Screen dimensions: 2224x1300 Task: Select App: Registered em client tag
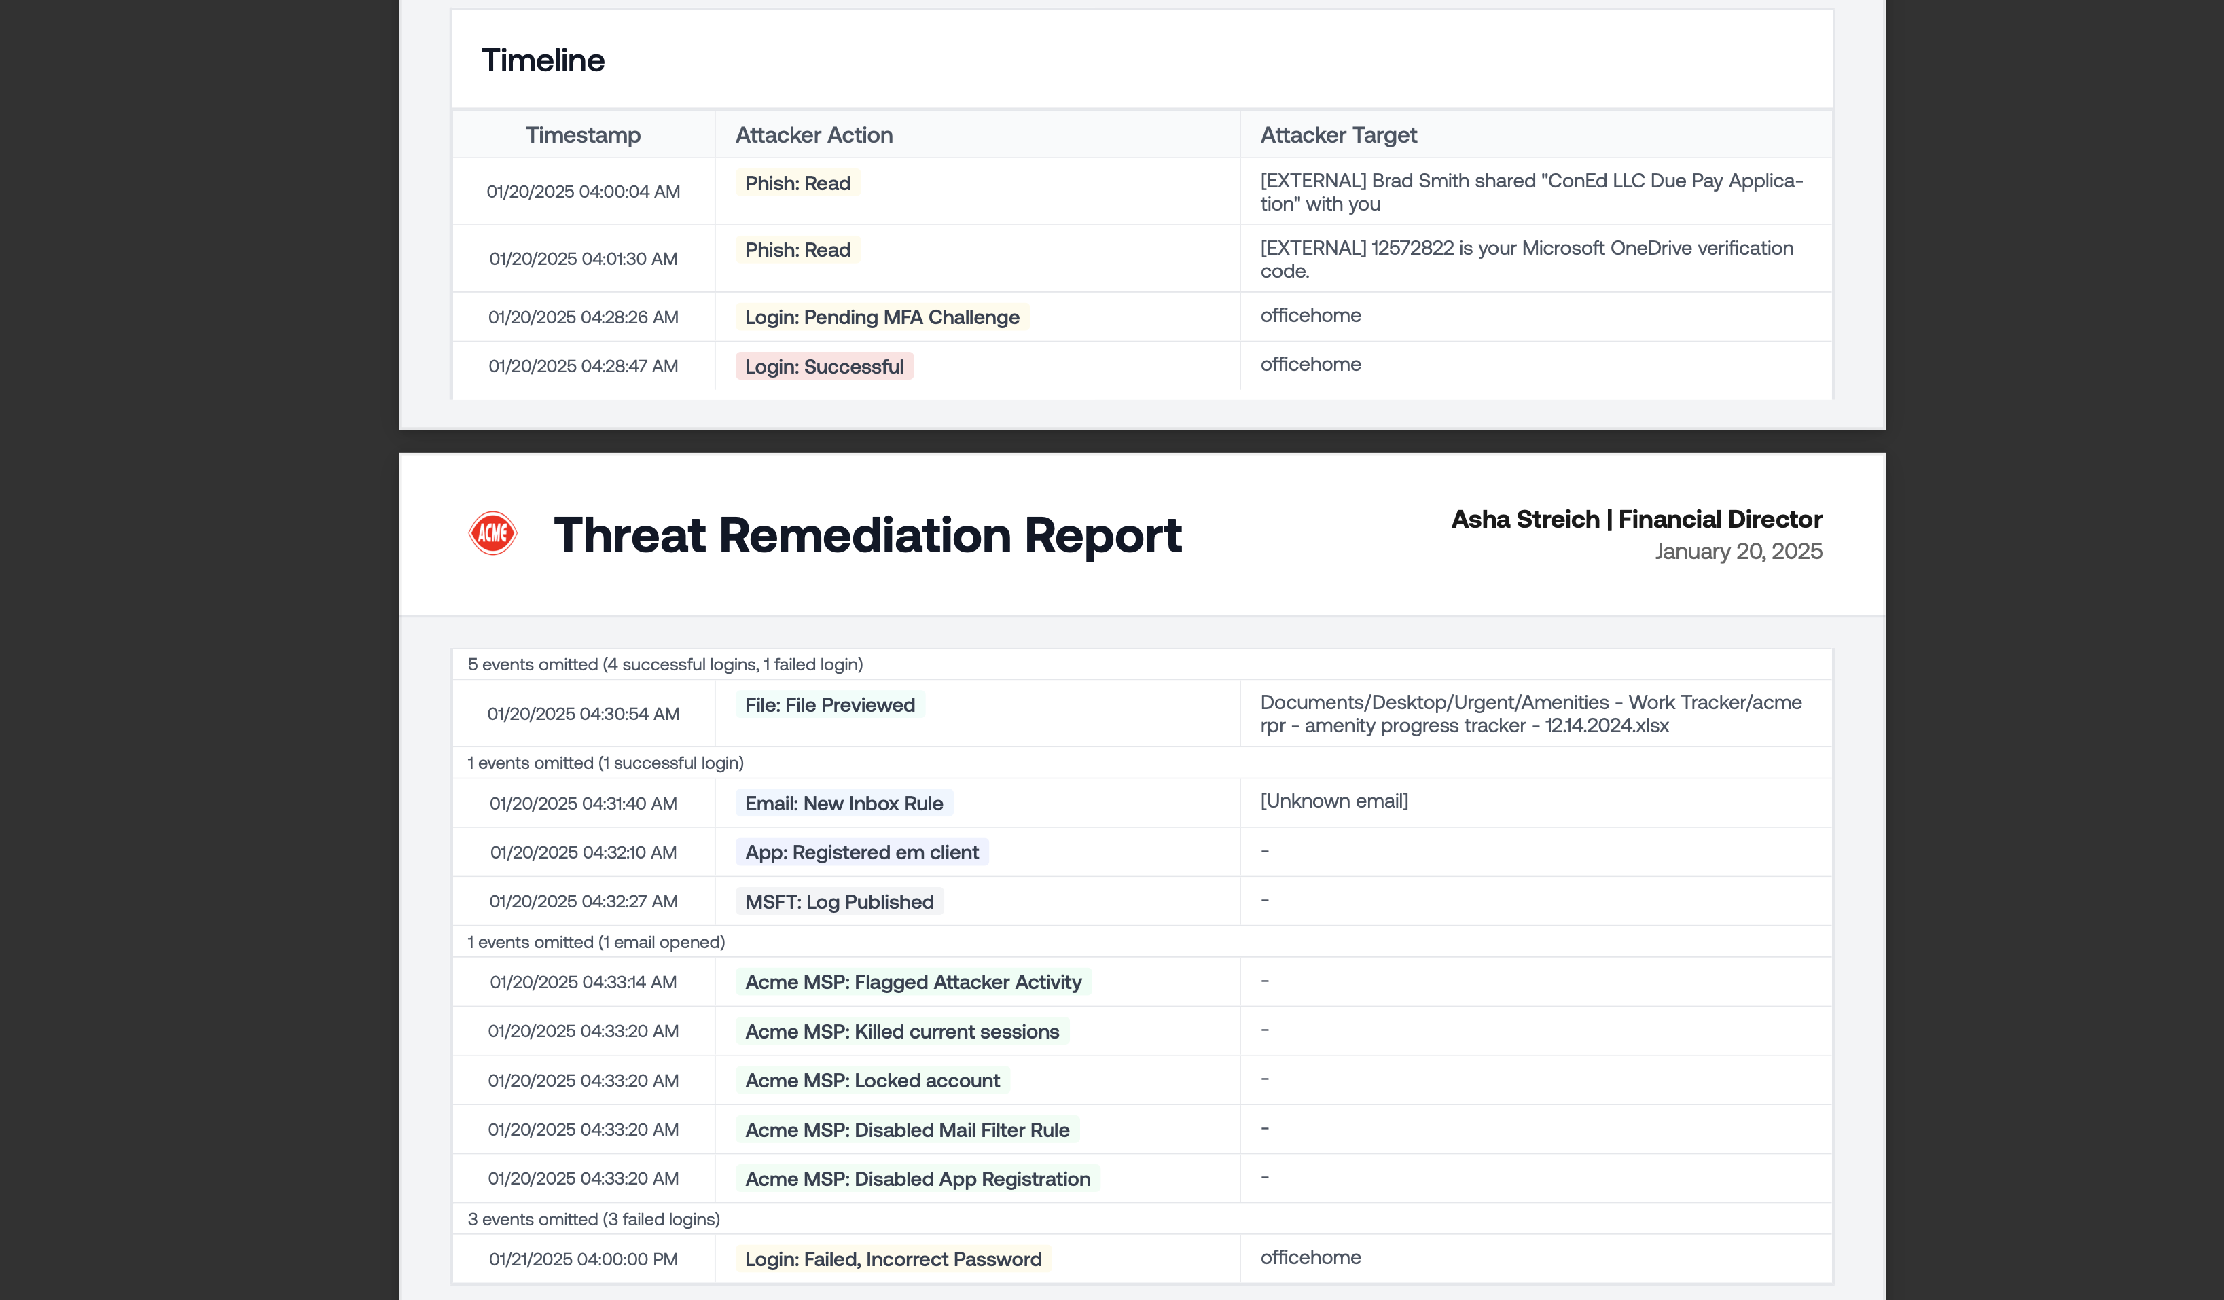[861, 852]
